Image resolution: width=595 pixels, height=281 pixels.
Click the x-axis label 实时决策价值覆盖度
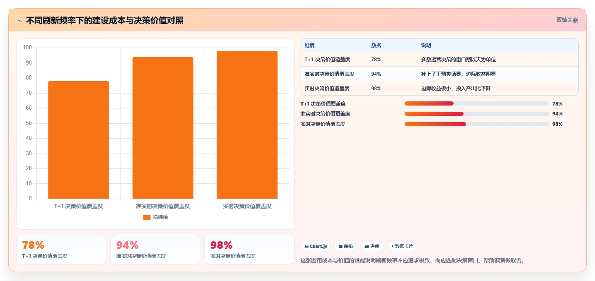pos(247,206)
